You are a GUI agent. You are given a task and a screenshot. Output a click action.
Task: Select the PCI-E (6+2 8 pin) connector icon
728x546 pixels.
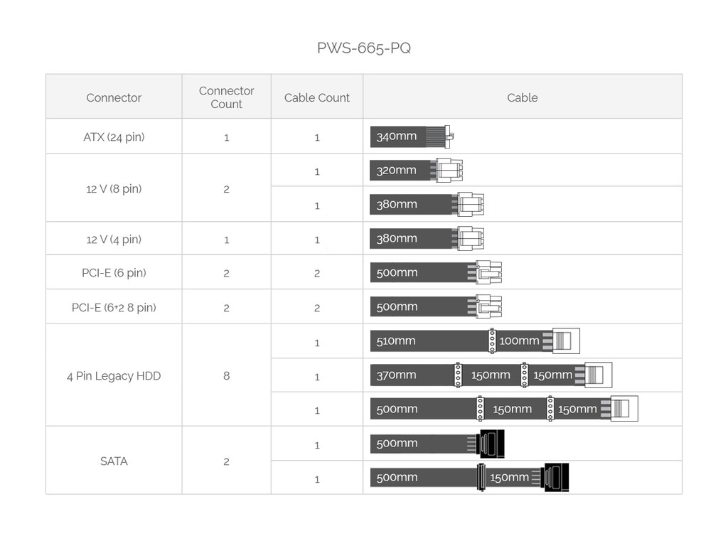(488, 307)
